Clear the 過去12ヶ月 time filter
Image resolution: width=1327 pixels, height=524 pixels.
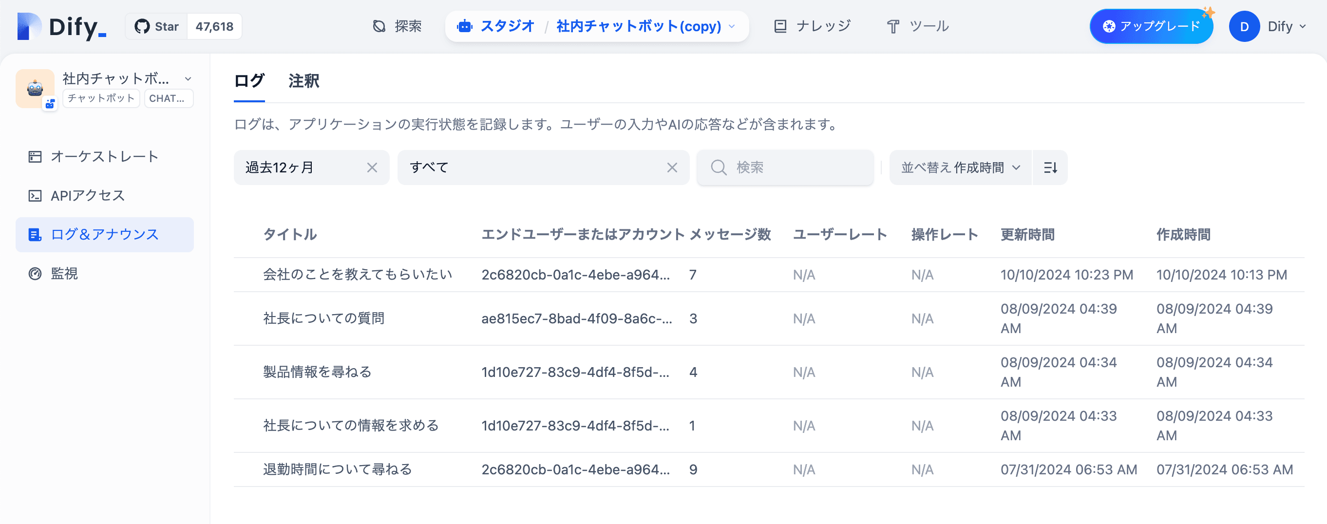[x=372, y=168]
